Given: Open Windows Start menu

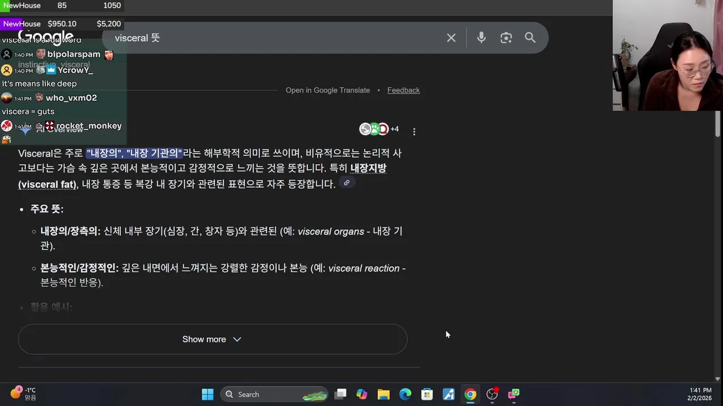Looking at the screenshot, I should pyautogui.click(x=207, y=394).
